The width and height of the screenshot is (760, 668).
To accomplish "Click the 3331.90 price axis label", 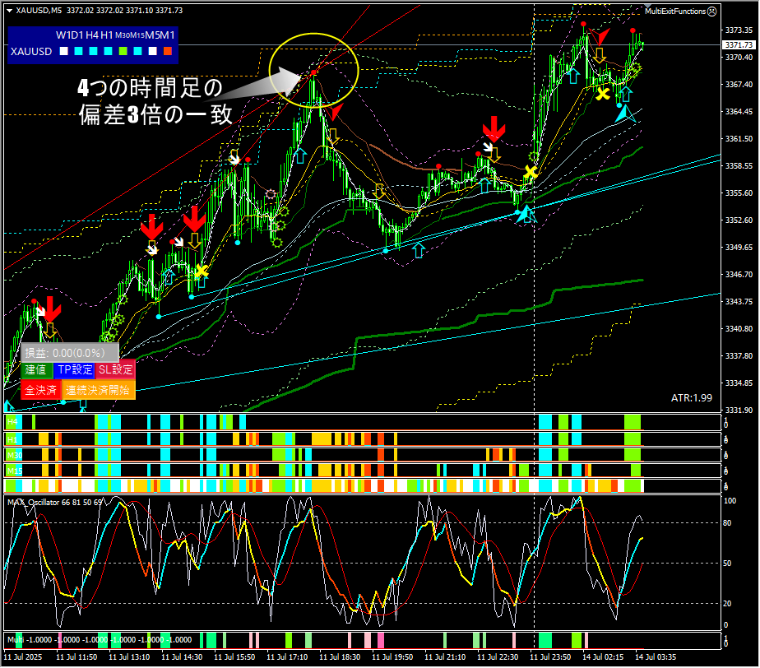I will click(739, 411).
